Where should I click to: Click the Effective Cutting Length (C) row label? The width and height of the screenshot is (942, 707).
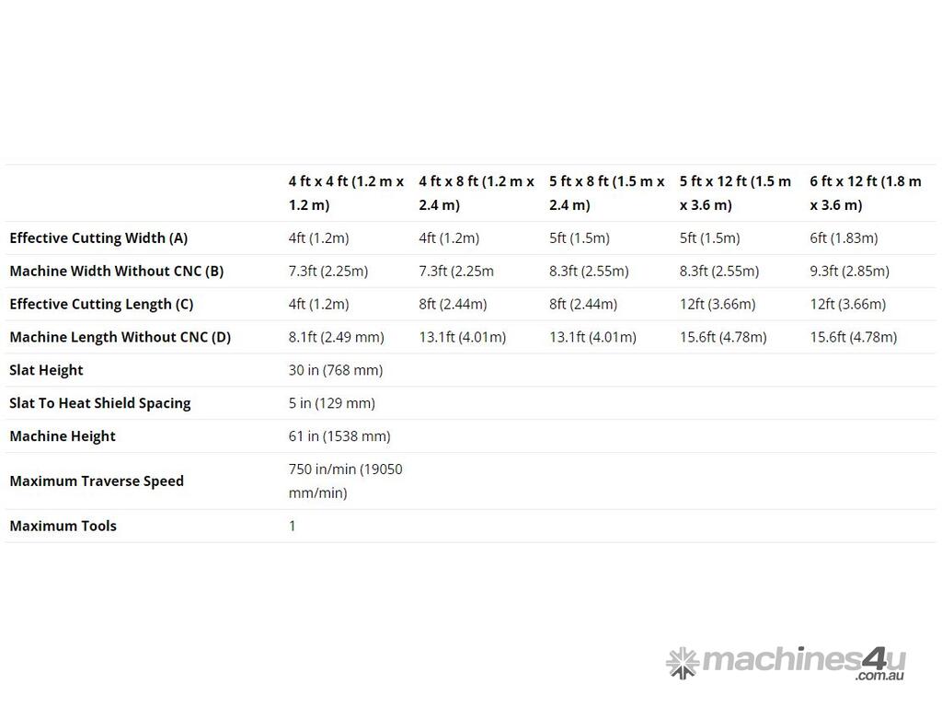(x=101, y=304)
